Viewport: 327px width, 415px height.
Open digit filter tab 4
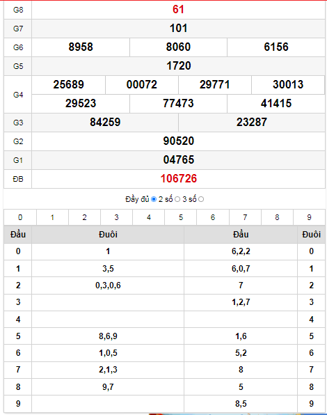[x=149, y=217]
